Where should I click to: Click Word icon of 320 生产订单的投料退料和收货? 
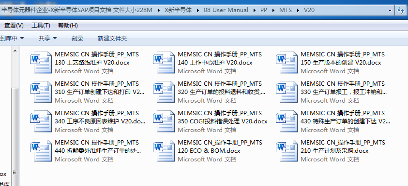click(164, 92)
